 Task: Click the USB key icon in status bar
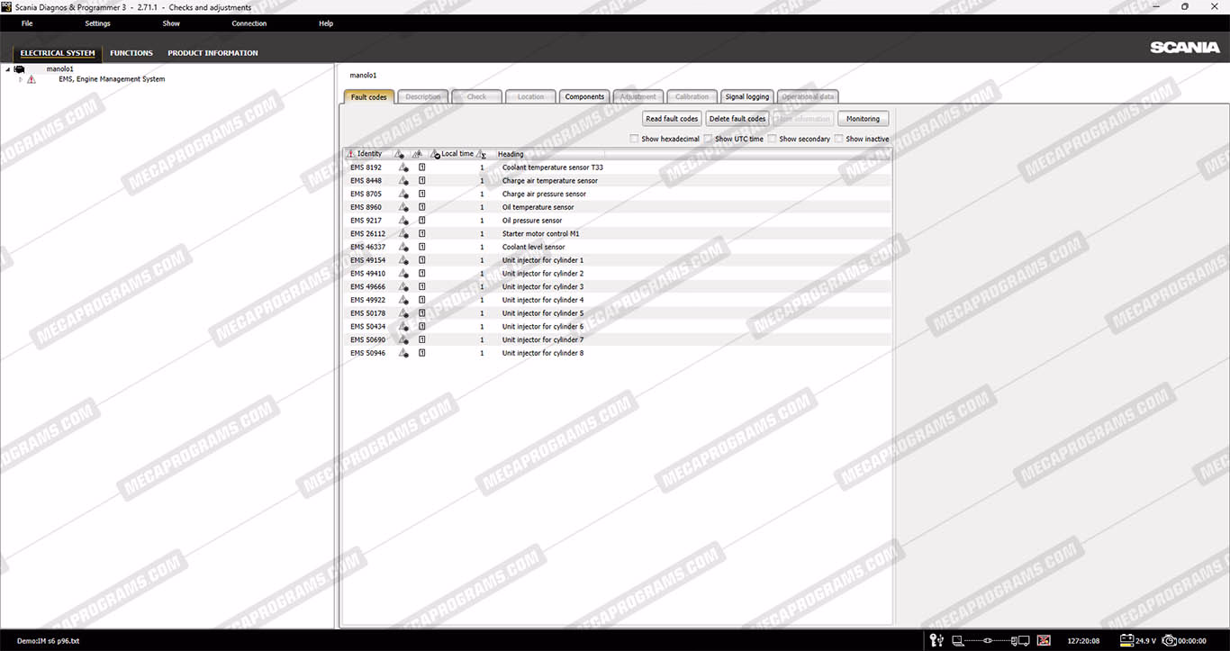[x=936, y=640]
